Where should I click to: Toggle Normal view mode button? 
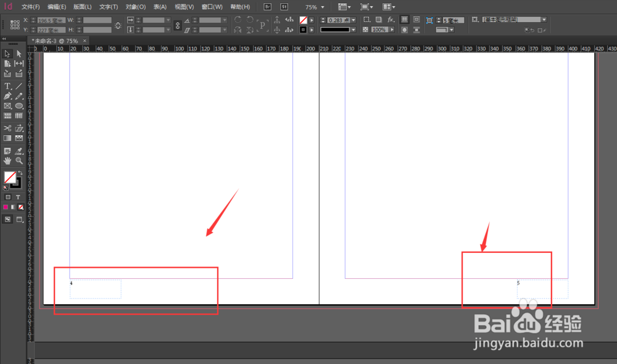[x=7, y=220]
